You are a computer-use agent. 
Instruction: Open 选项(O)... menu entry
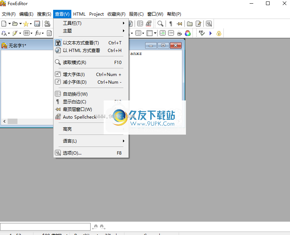tap(91, 153)
